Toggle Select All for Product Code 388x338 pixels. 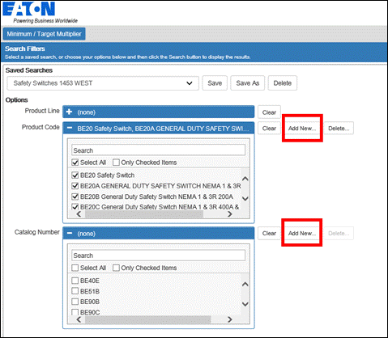[75, 163]
